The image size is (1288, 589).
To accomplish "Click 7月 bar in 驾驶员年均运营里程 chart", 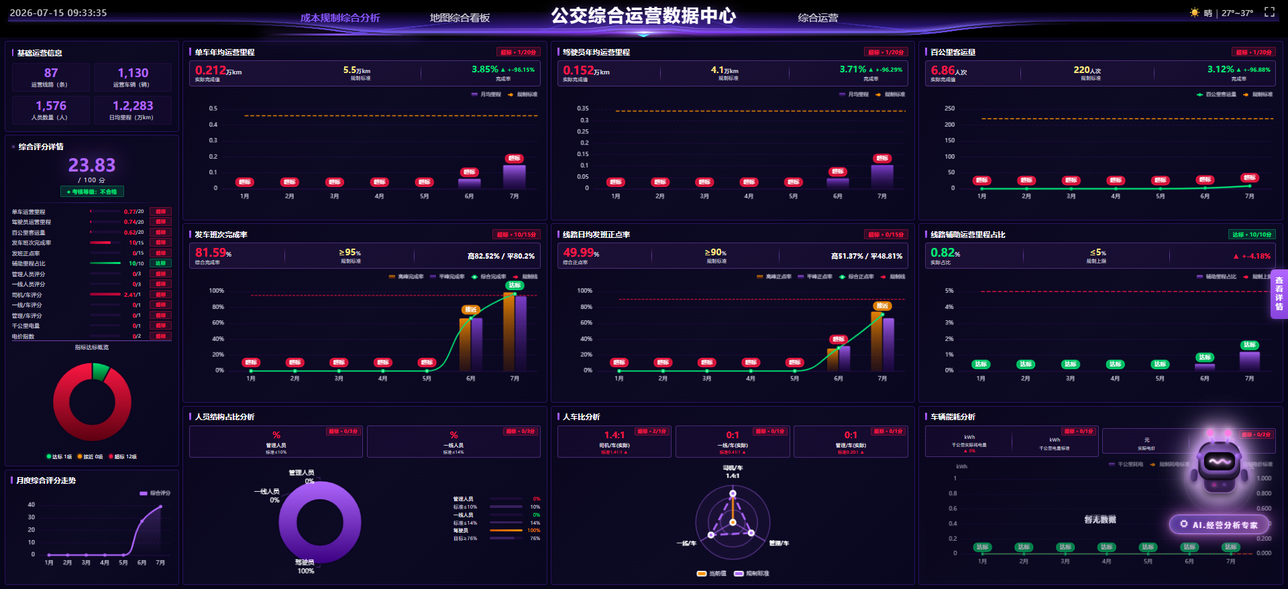I will (x=882, y=176).
